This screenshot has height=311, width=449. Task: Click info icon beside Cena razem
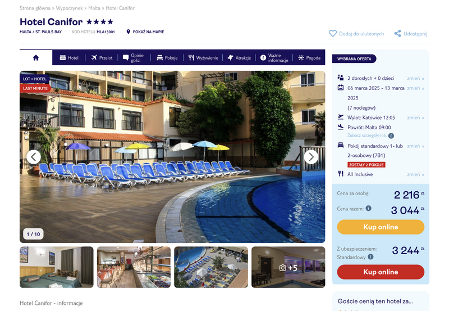[369, 208]
